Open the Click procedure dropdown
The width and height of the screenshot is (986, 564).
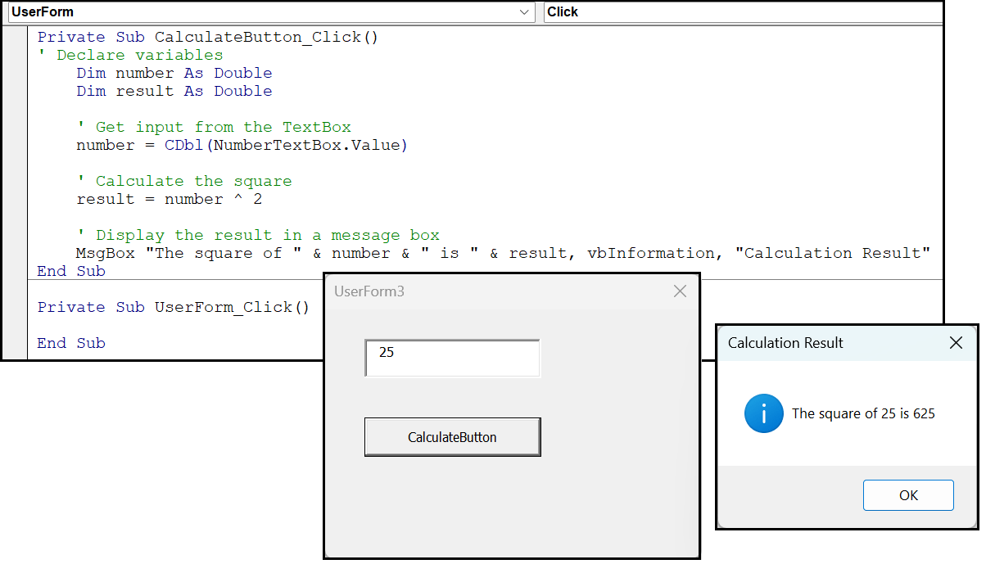click(737, 12)
